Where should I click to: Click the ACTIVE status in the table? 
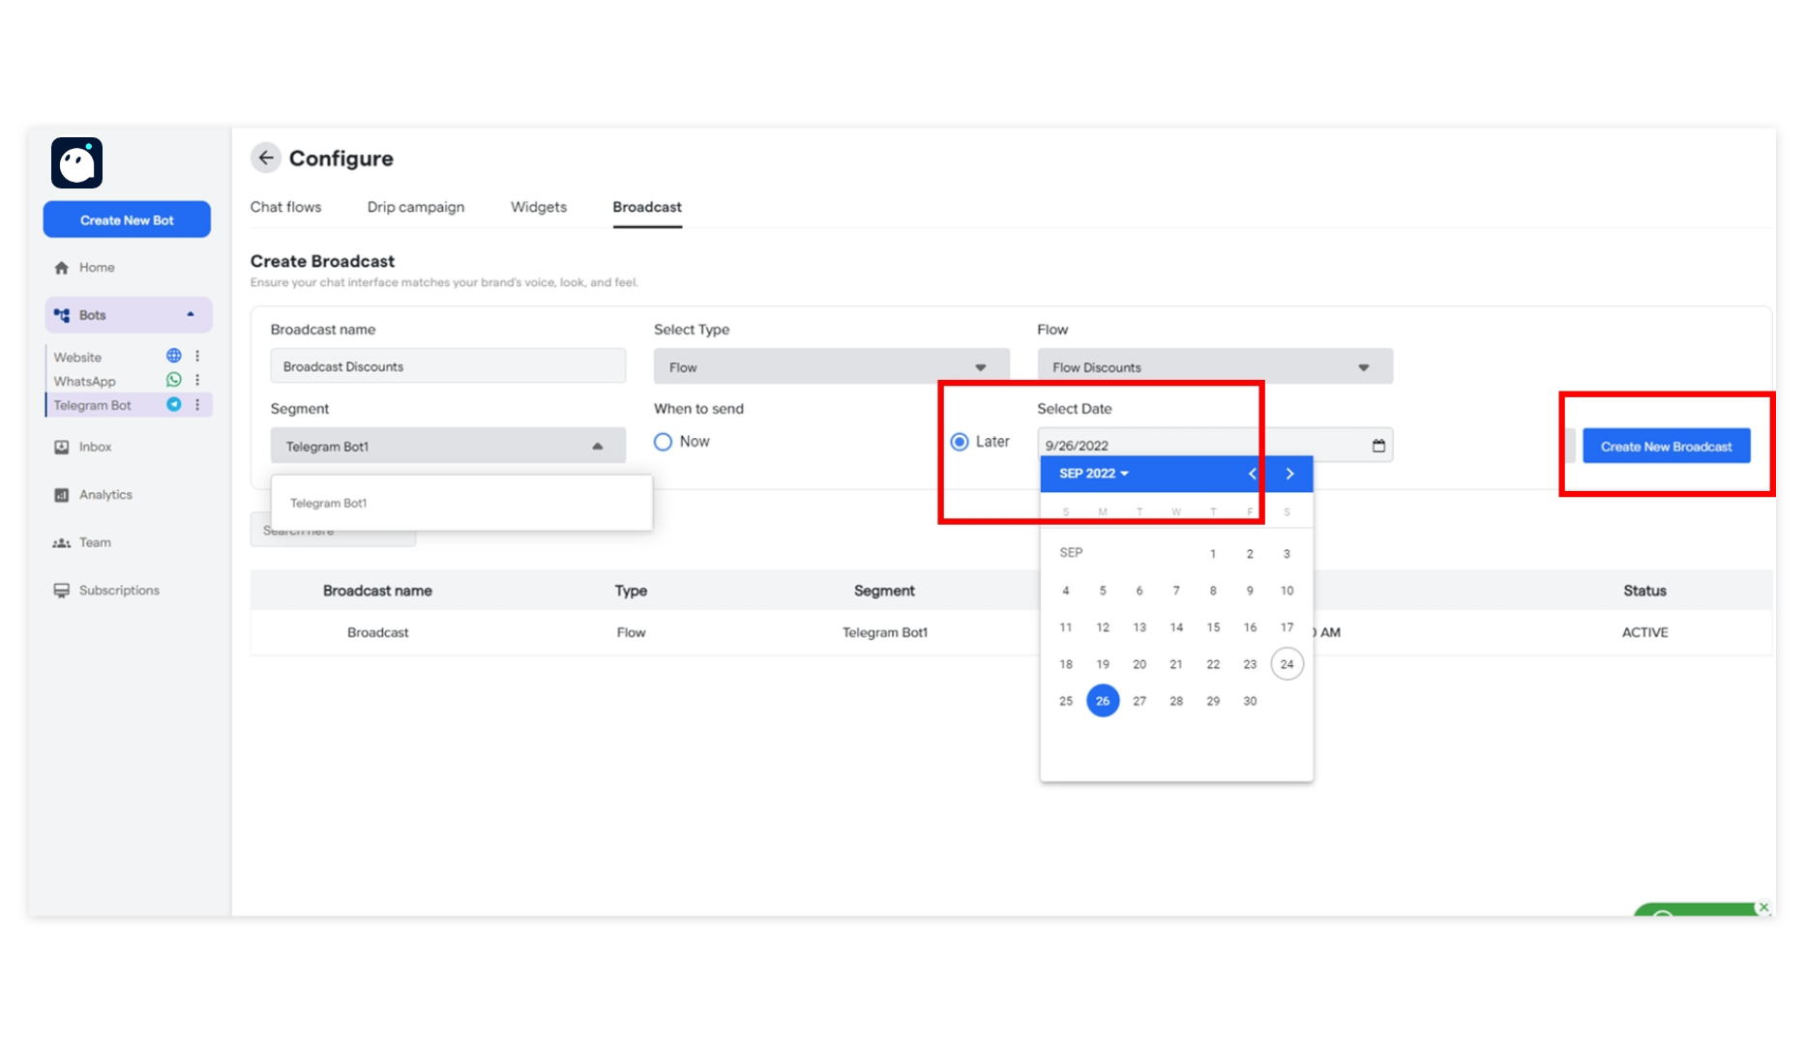(1644, 632)
